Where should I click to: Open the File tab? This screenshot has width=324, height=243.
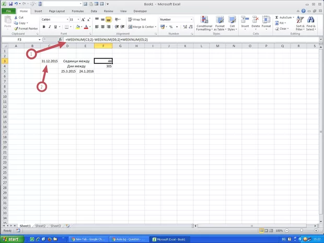8,11
